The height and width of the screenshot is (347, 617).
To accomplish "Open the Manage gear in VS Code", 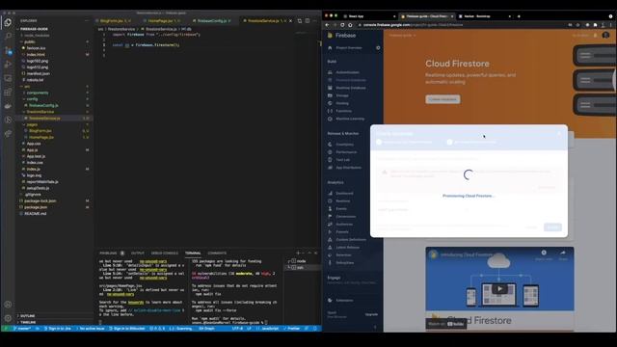I will click(x=8, y=318).
